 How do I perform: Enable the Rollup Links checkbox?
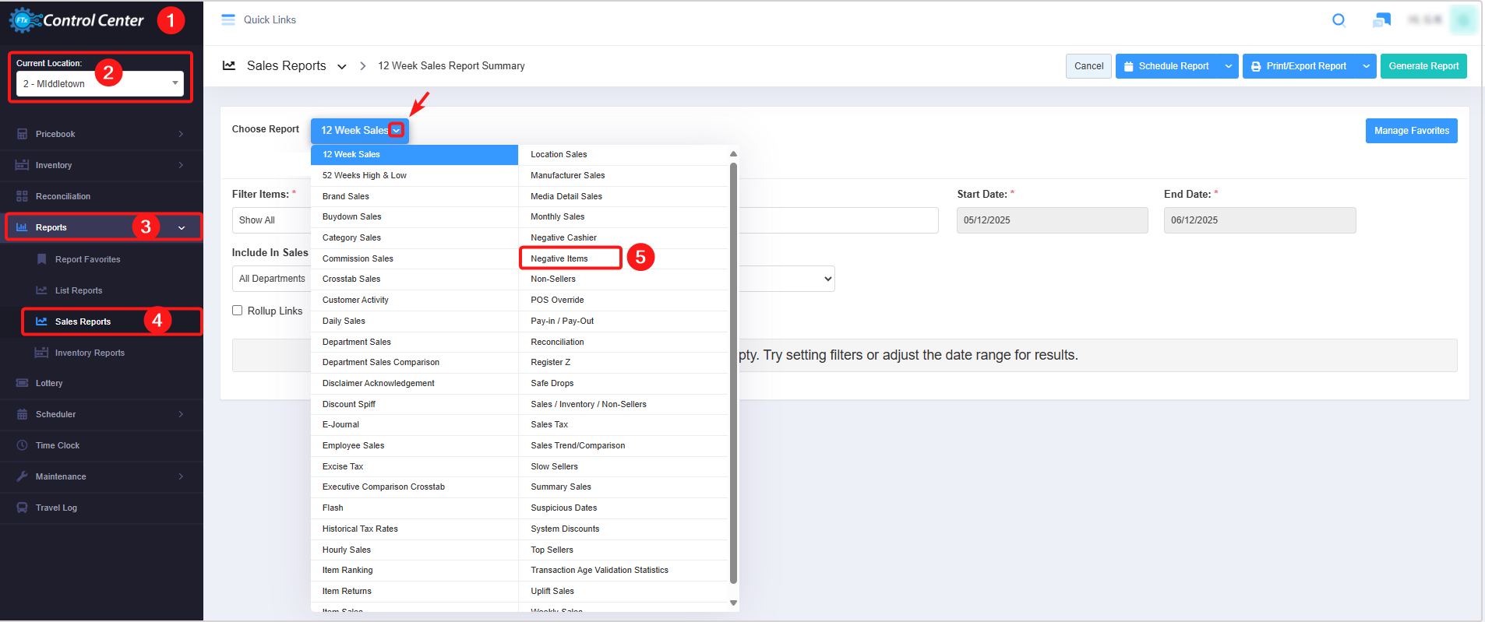[x=238, y=311]
